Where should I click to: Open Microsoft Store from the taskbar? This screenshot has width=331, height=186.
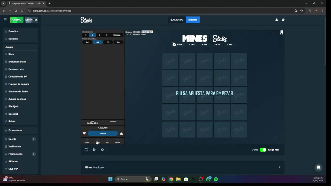[186, 179]
